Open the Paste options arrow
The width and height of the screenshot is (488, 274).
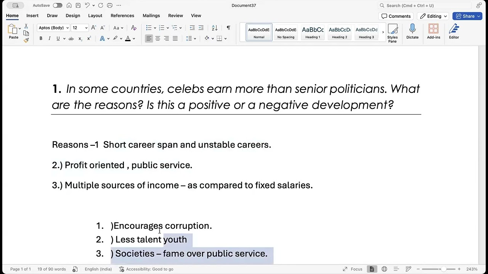click(20, 29)
